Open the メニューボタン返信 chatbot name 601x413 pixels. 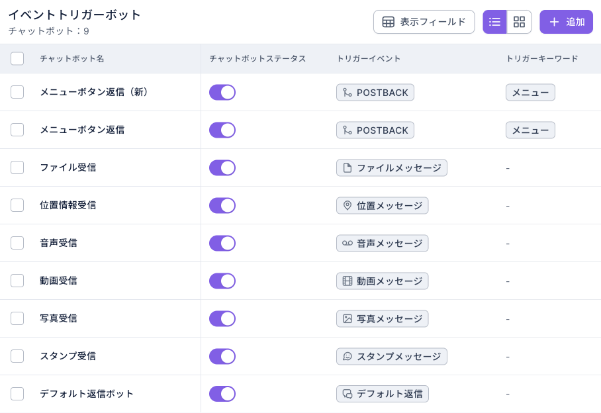[x=83, y=130]
